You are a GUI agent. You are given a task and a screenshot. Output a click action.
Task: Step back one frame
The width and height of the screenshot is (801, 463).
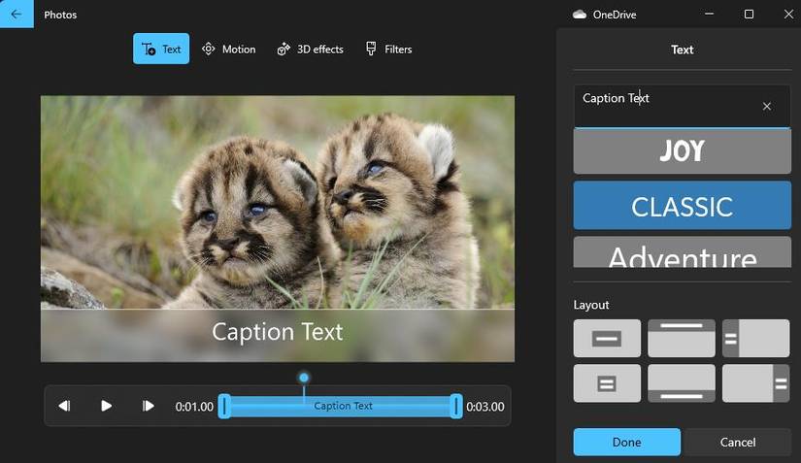point(64,406)
